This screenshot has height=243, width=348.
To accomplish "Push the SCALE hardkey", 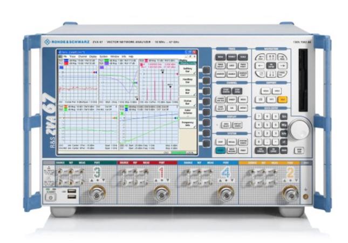I will 243,57.
